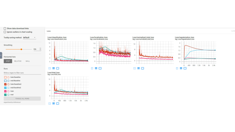Select only the train run radio circle

[x=9, y=91]
